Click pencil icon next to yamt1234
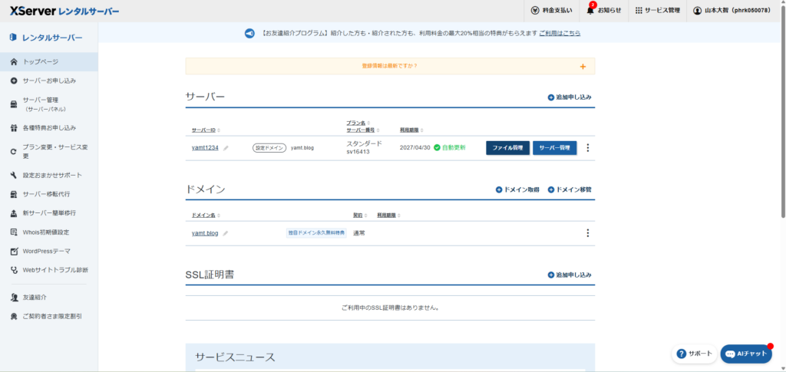Screen dimensions: 786x372 tap(226, 148)
